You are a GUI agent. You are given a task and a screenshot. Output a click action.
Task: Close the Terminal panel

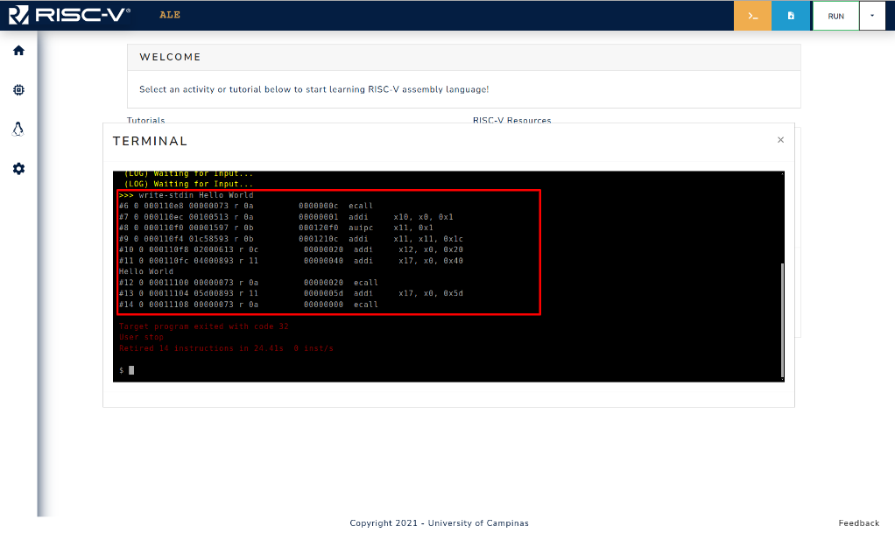780,140
